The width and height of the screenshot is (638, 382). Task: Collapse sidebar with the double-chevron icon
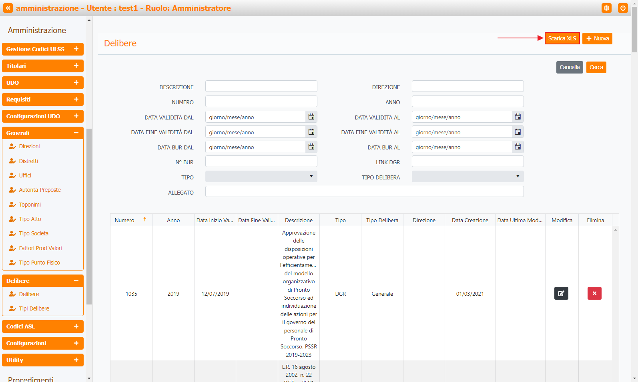pos(8,8)
